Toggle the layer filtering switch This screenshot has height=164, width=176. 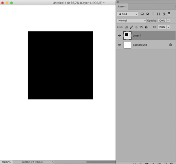click(169, 14)
